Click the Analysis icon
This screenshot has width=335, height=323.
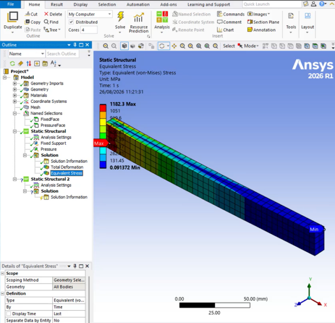162,17
